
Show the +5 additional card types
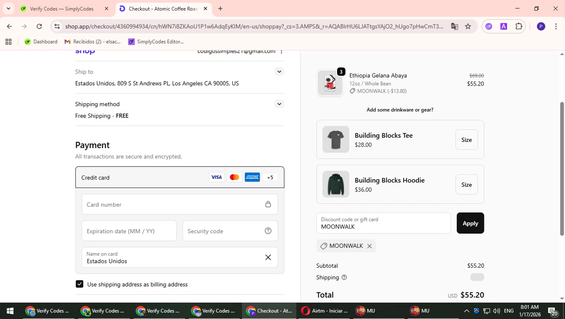coord(270,177)
